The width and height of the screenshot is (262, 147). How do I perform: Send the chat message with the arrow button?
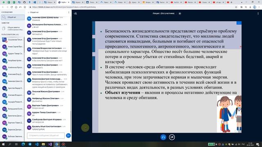point(68,136)
